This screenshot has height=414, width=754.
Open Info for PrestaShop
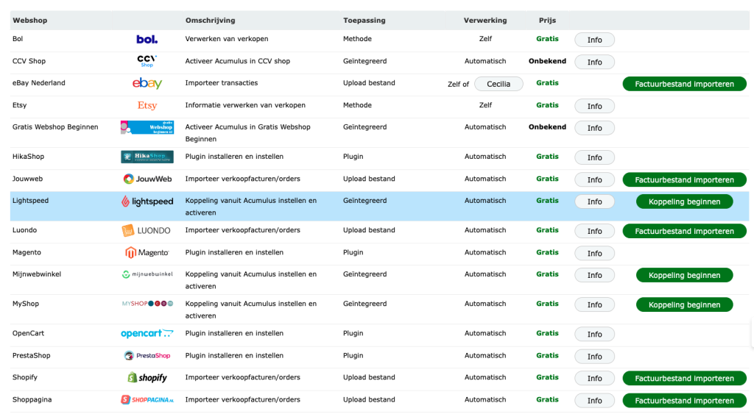pos(594,357)
